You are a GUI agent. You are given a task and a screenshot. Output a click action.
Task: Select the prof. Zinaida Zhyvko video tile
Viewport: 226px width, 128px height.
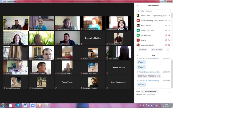click(93, 23)
